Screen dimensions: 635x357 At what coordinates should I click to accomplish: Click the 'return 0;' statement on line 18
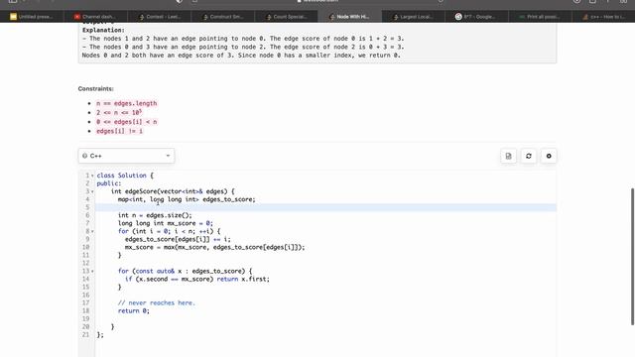(134, 310)
